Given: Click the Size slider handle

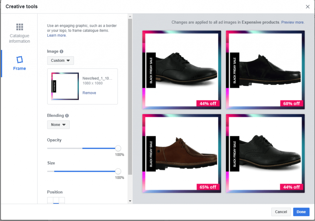Looking at the screenshot, I should point(118,171).
